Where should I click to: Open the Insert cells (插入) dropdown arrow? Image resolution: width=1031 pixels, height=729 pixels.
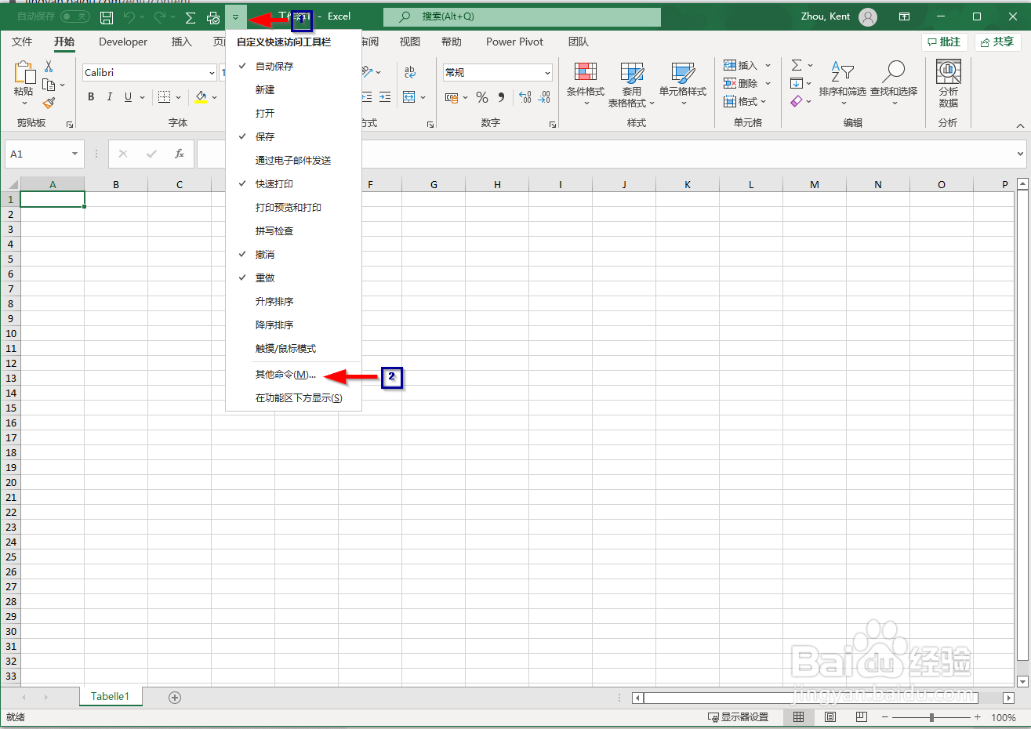(768, 65)
